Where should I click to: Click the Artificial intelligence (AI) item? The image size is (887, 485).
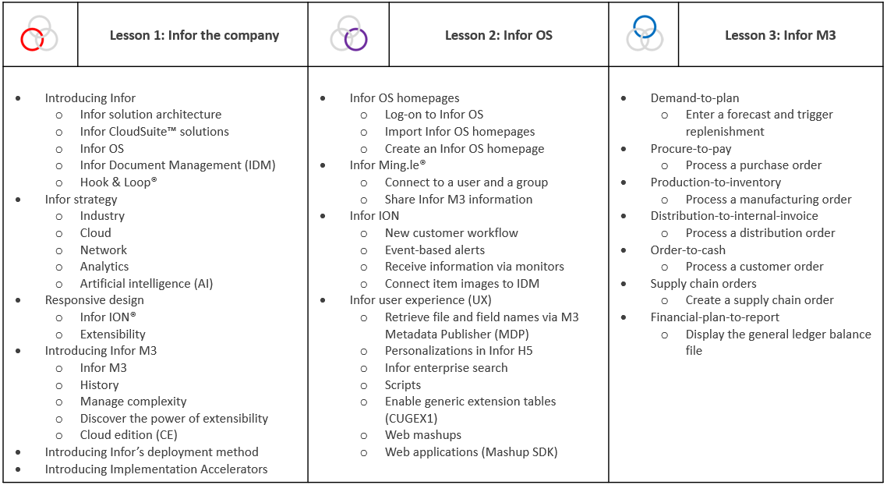tap(147, 284)
